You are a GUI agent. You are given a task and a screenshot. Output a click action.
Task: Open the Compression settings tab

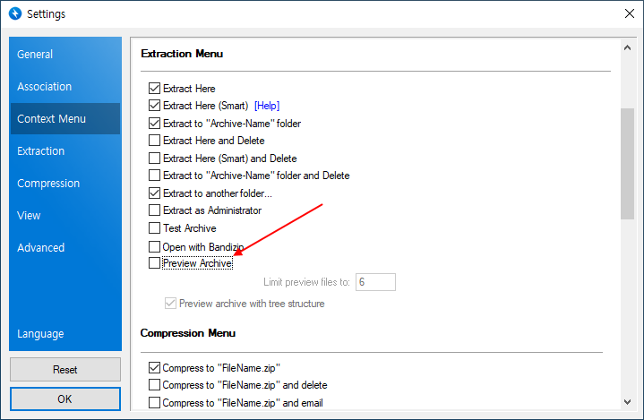pos(48,184)
